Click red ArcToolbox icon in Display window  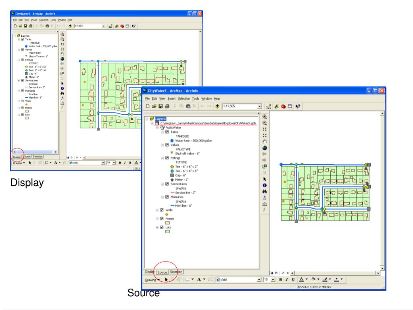122,26
